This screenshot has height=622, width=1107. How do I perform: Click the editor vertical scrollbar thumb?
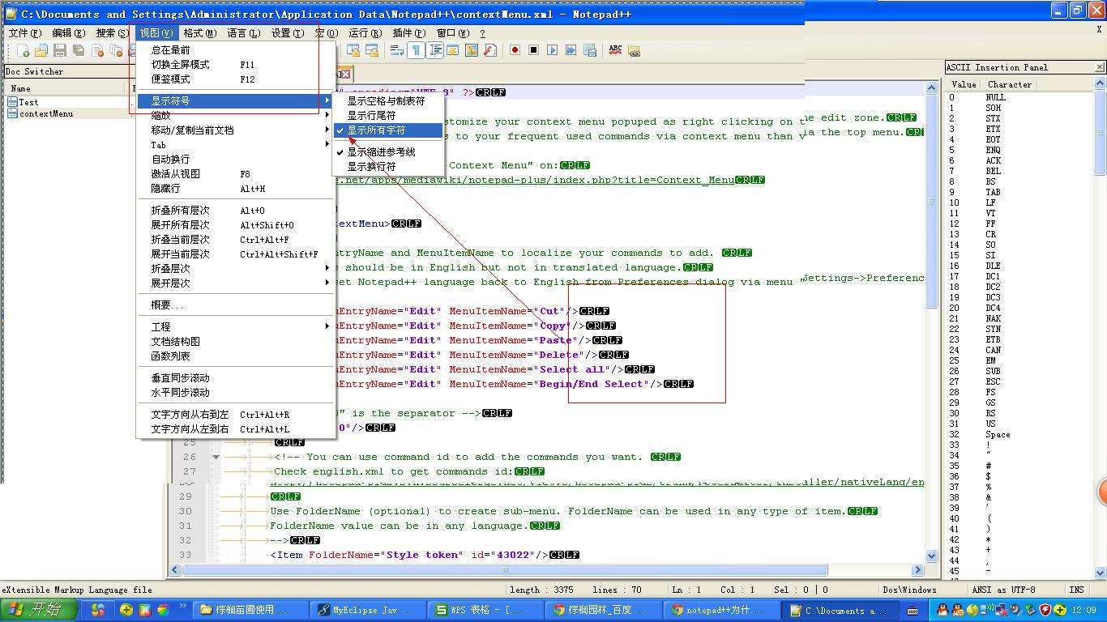coord(931,200)
